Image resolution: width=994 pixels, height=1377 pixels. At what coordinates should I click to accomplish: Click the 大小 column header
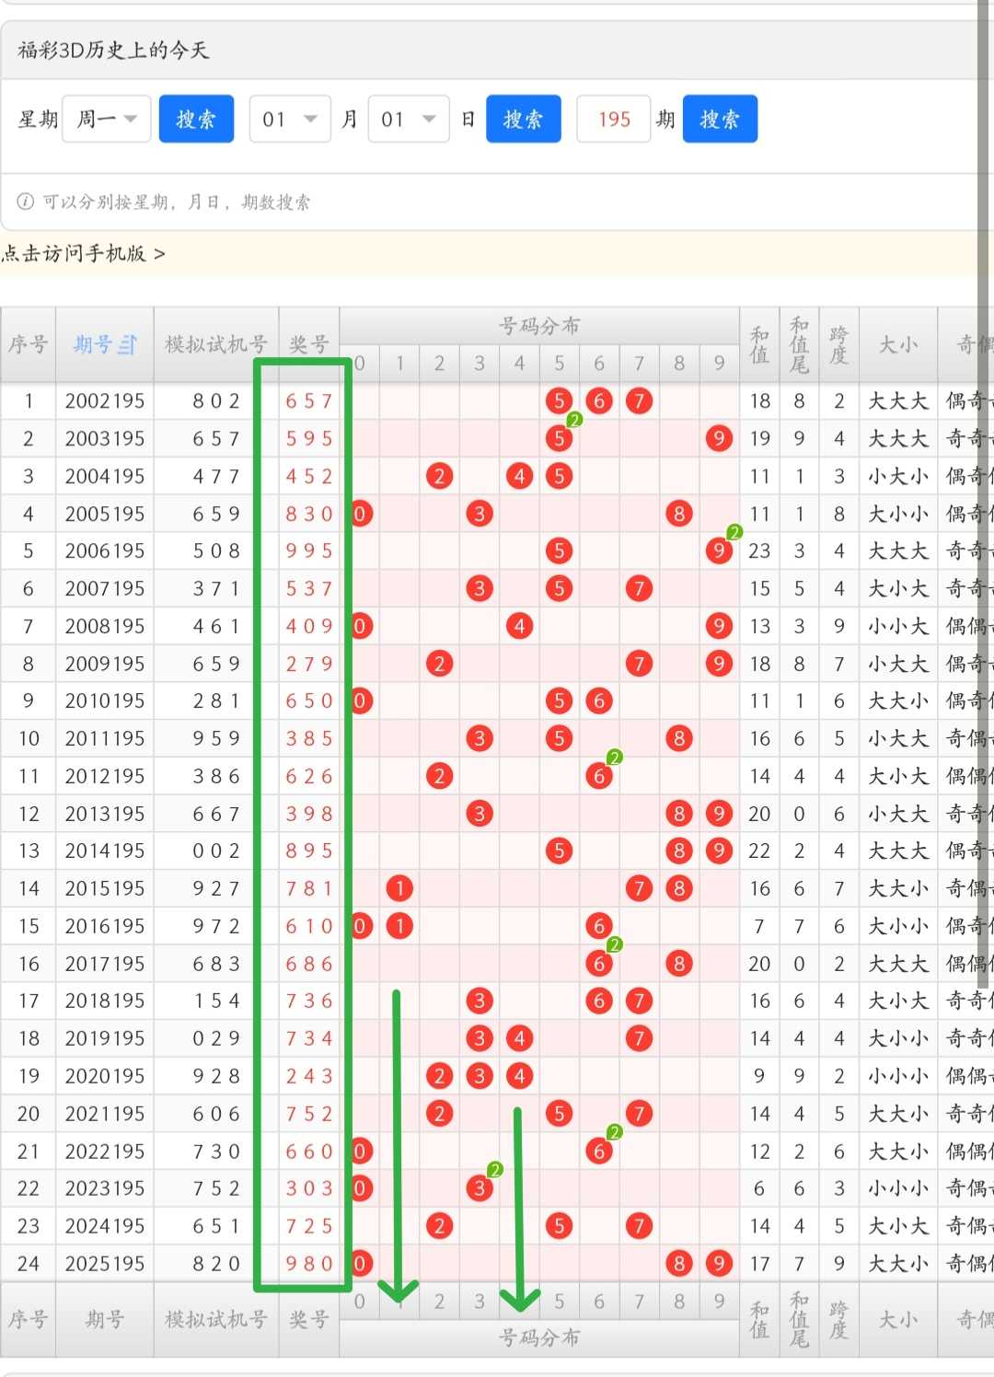tap(898, 345)
